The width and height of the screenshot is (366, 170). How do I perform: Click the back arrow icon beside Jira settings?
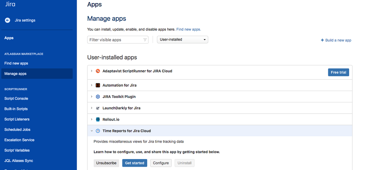pos(7,20)
